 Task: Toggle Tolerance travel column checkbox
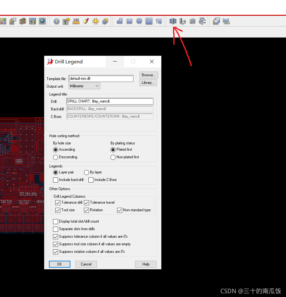[x=86, y=203]
